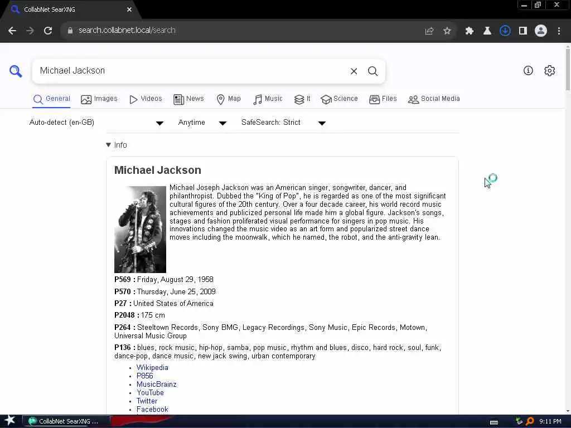Open the Facebook link

tap(152, 410)
